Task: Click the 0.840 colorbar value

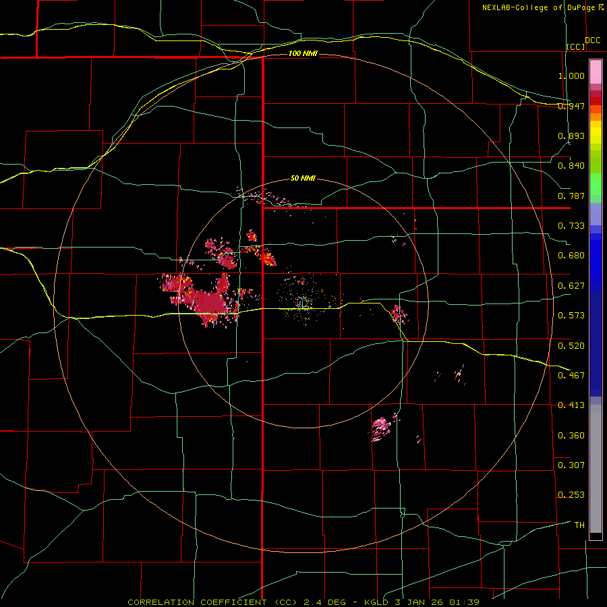Action: [571, 166]
